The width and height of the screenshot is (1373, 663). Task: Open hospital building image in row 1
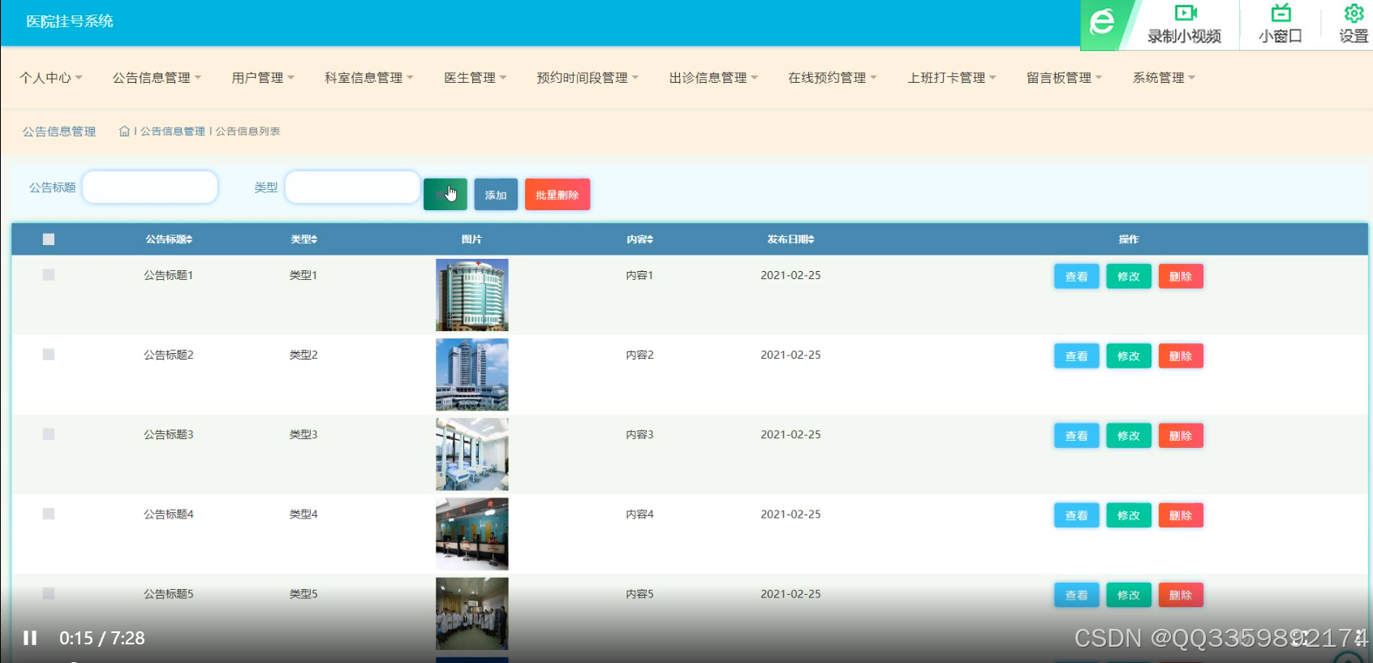click(472, 295)
